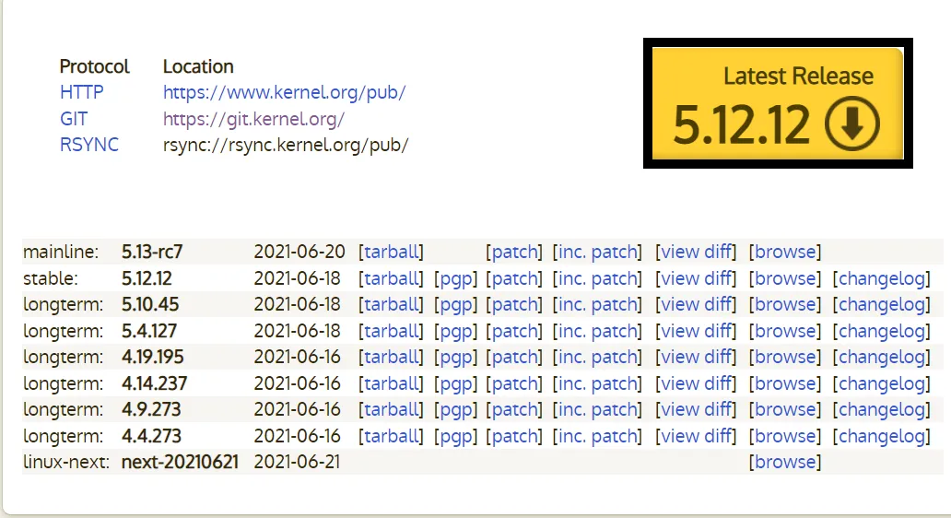Click the date 2021-06-20
Viewport: 951px width, 518px height.
pos(299,252)
